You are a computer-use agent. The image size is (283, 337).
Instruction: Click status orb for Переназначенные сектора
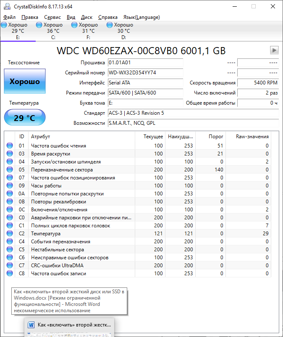click(x=10, y=170)
